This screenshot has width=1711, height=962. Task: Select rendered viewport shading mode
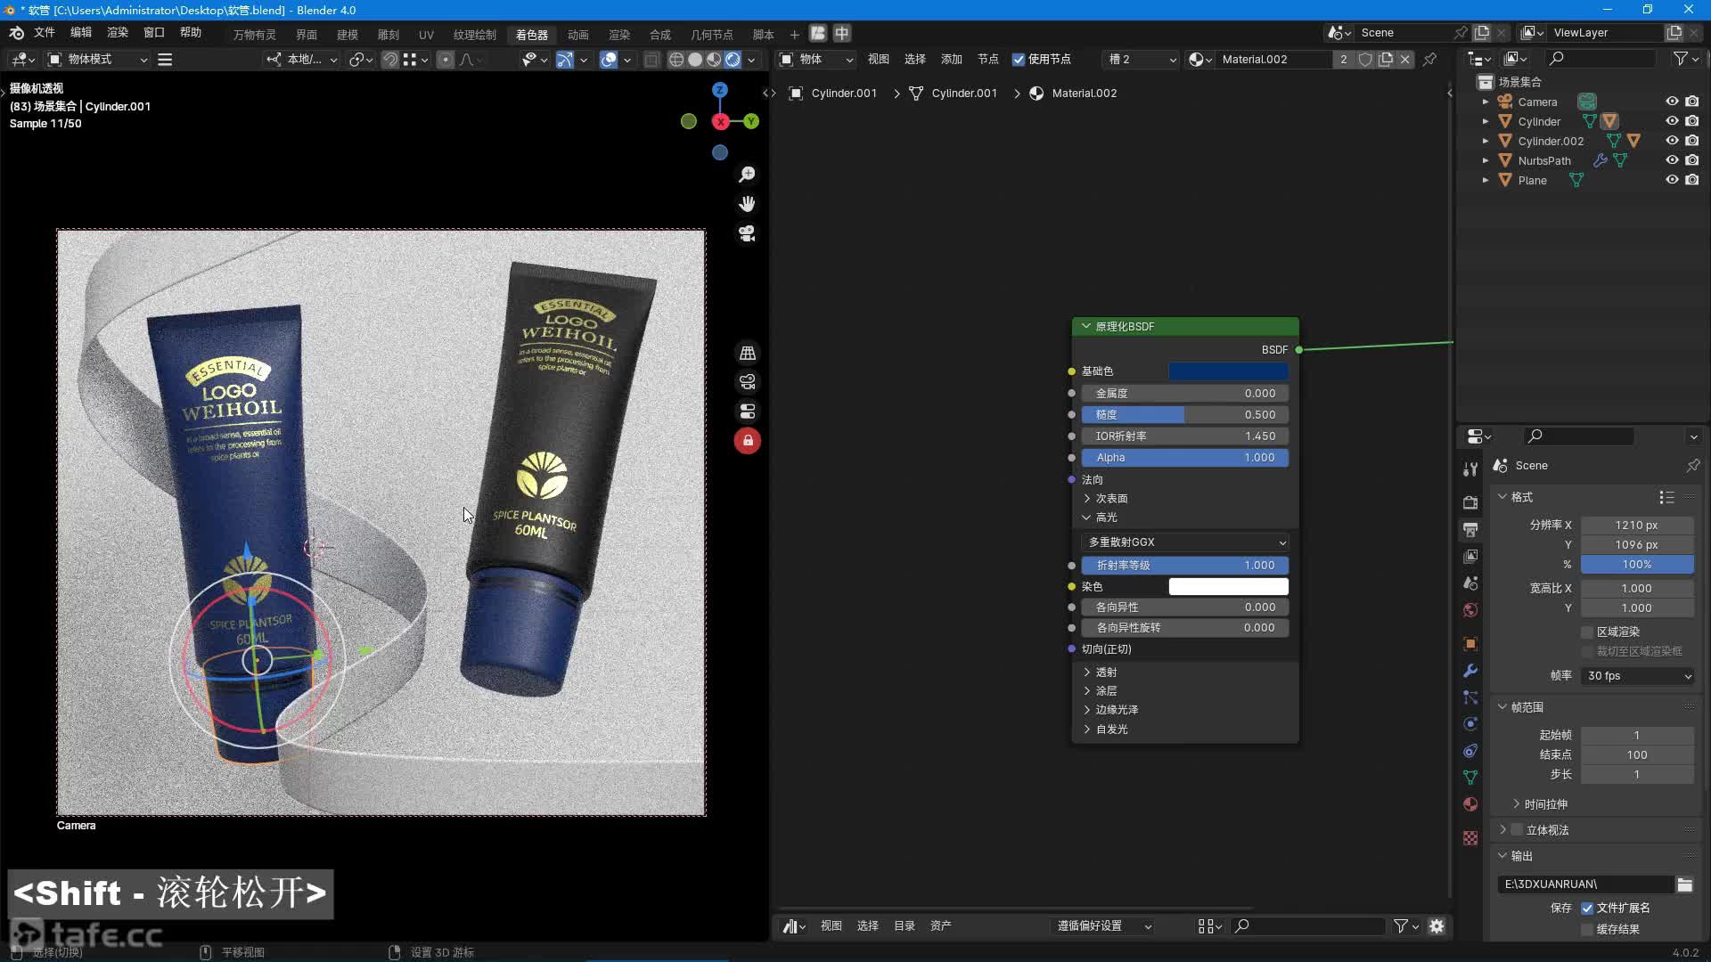[733, 60]
